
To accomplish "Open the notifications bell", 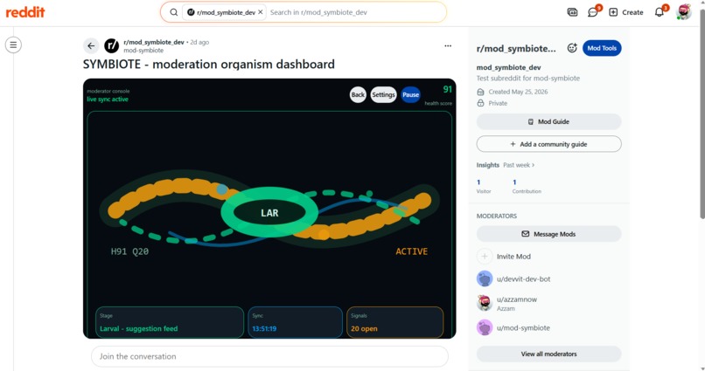I will tap(660, 12).
